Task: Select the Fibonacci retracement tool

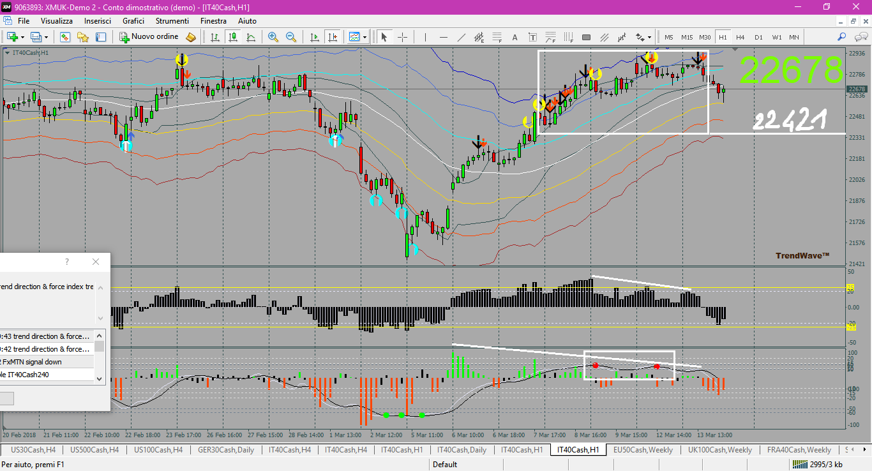Action: 497,37
